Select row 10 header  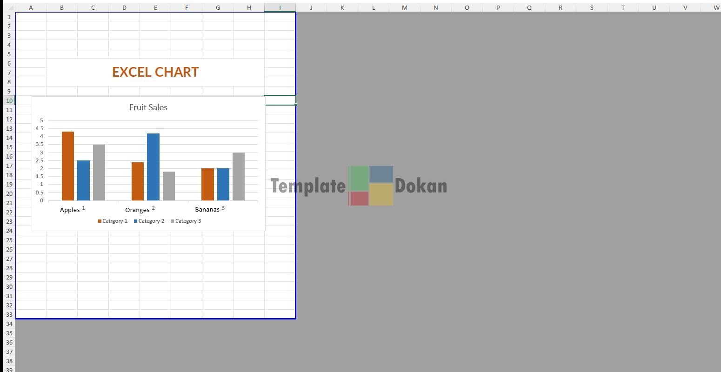[9, 100]
